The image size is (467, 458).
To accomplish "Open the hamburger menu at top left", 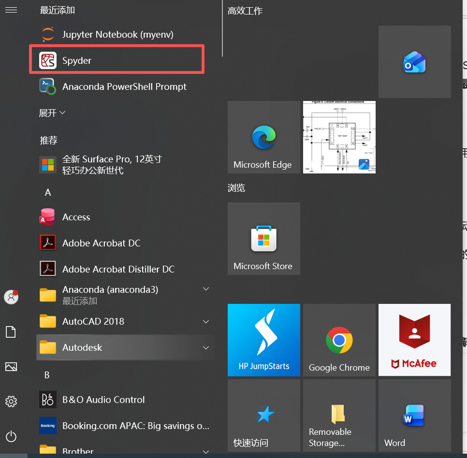I will click(11, 10).
